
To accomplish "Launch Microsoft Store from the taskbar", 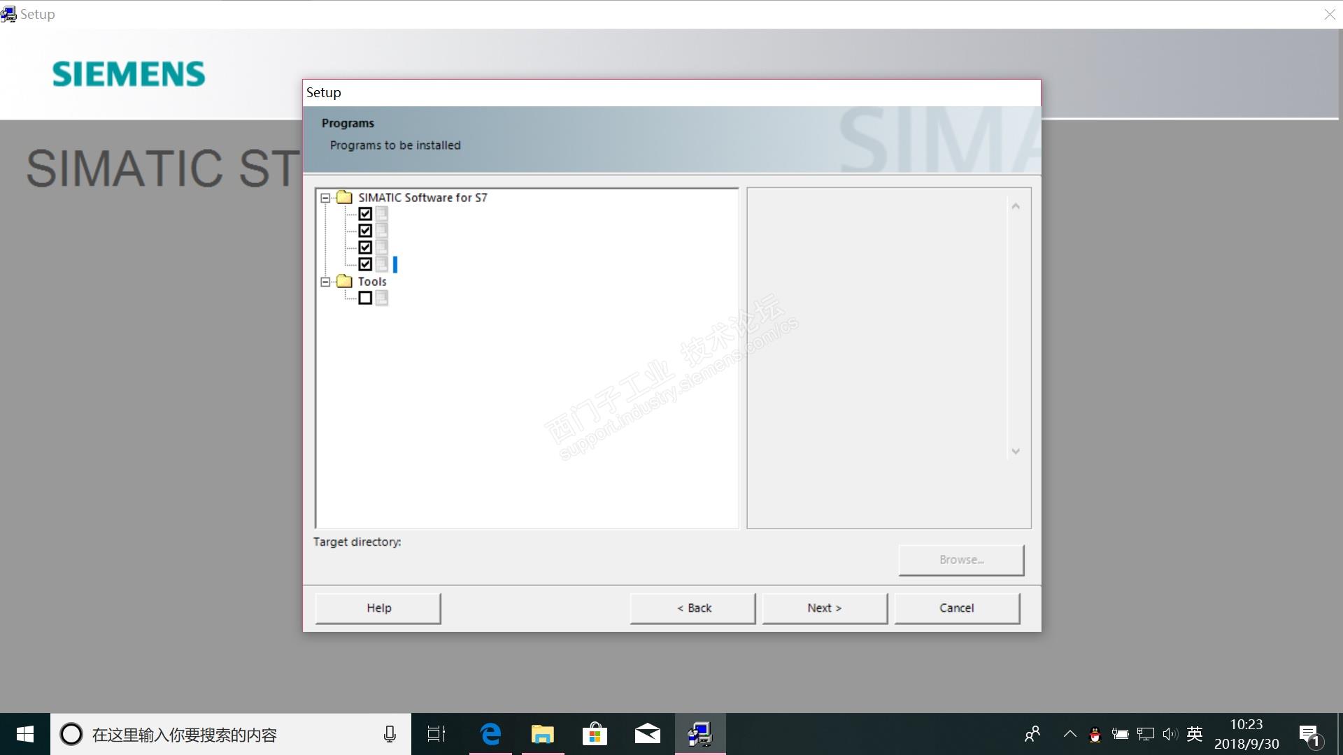I will 595,734.
